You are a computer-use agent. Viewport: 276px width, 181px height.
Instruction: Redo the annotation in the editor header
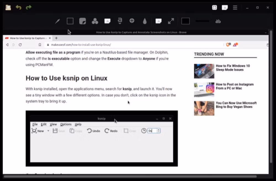click(28, 7)
